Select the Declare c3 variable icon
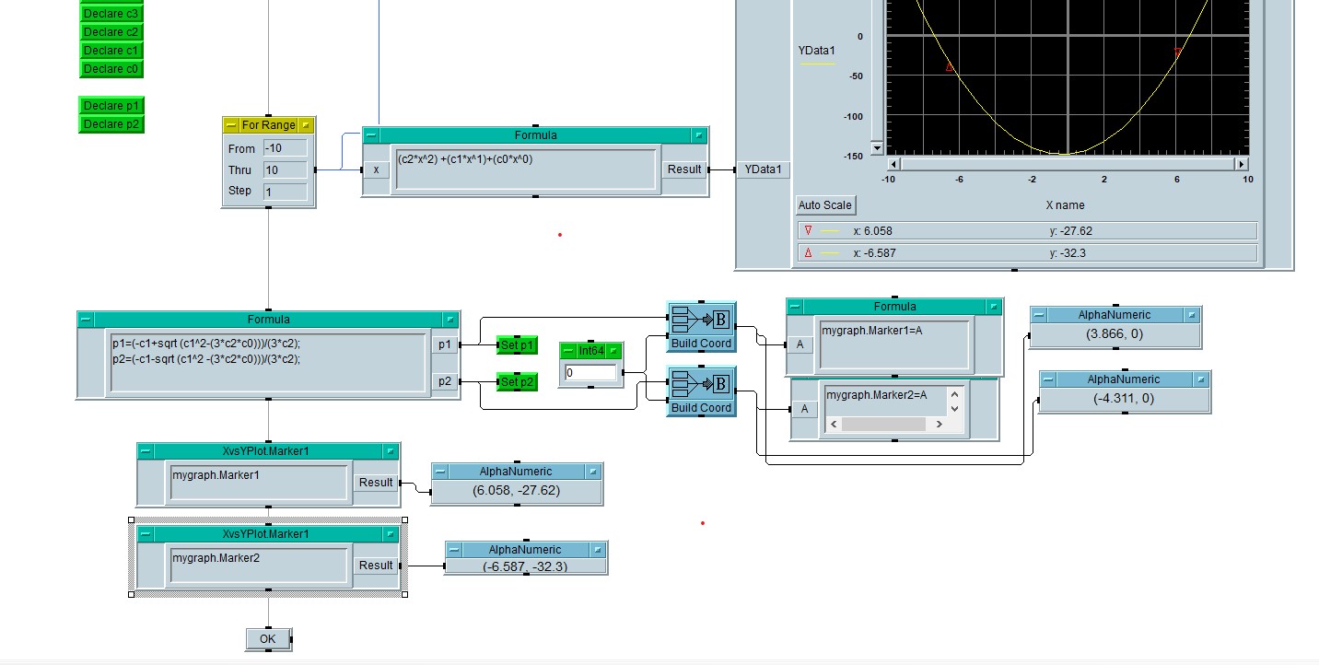Viewport: 1319px width, 665px height. point(111,14)
